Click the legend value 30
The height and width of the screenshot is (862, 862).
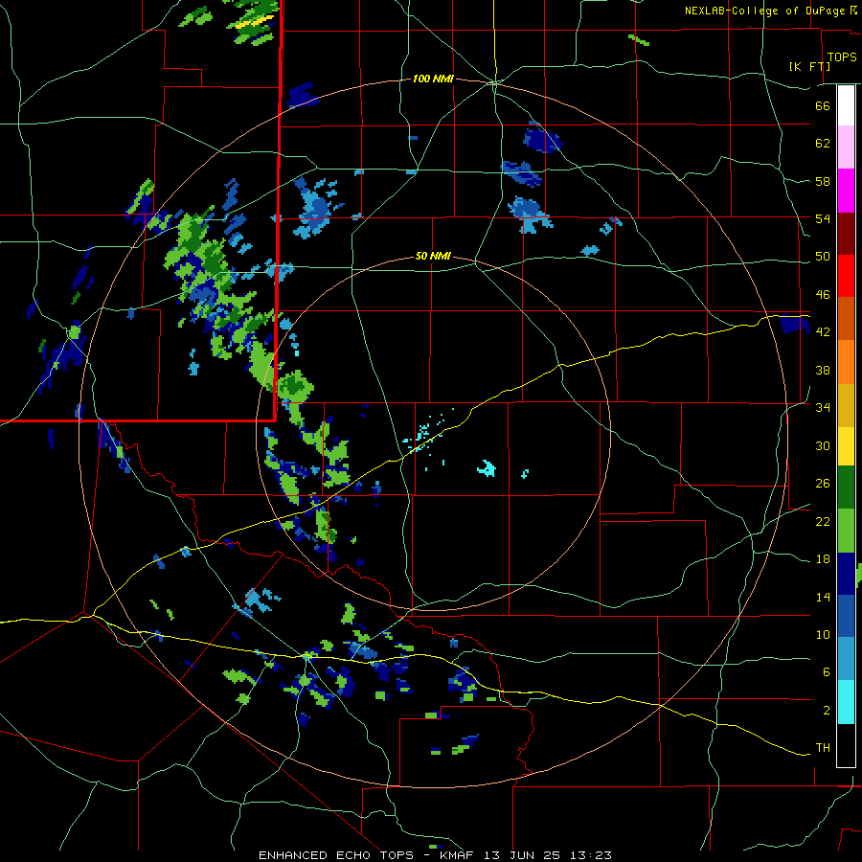(x=823, y=445)
